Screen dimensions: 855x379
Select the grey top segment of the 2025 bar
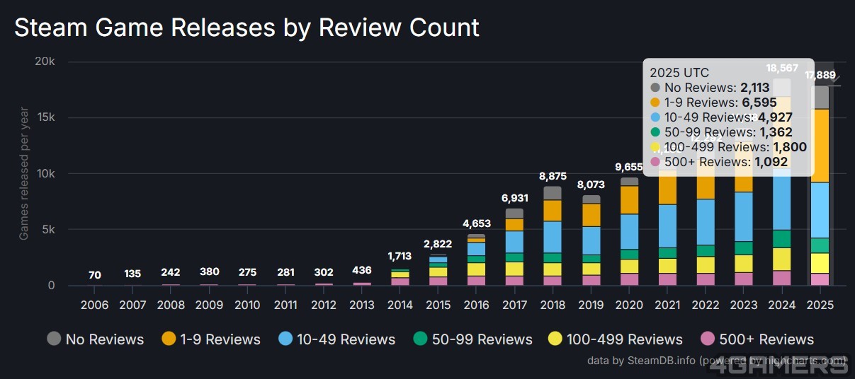pos(820,97)
